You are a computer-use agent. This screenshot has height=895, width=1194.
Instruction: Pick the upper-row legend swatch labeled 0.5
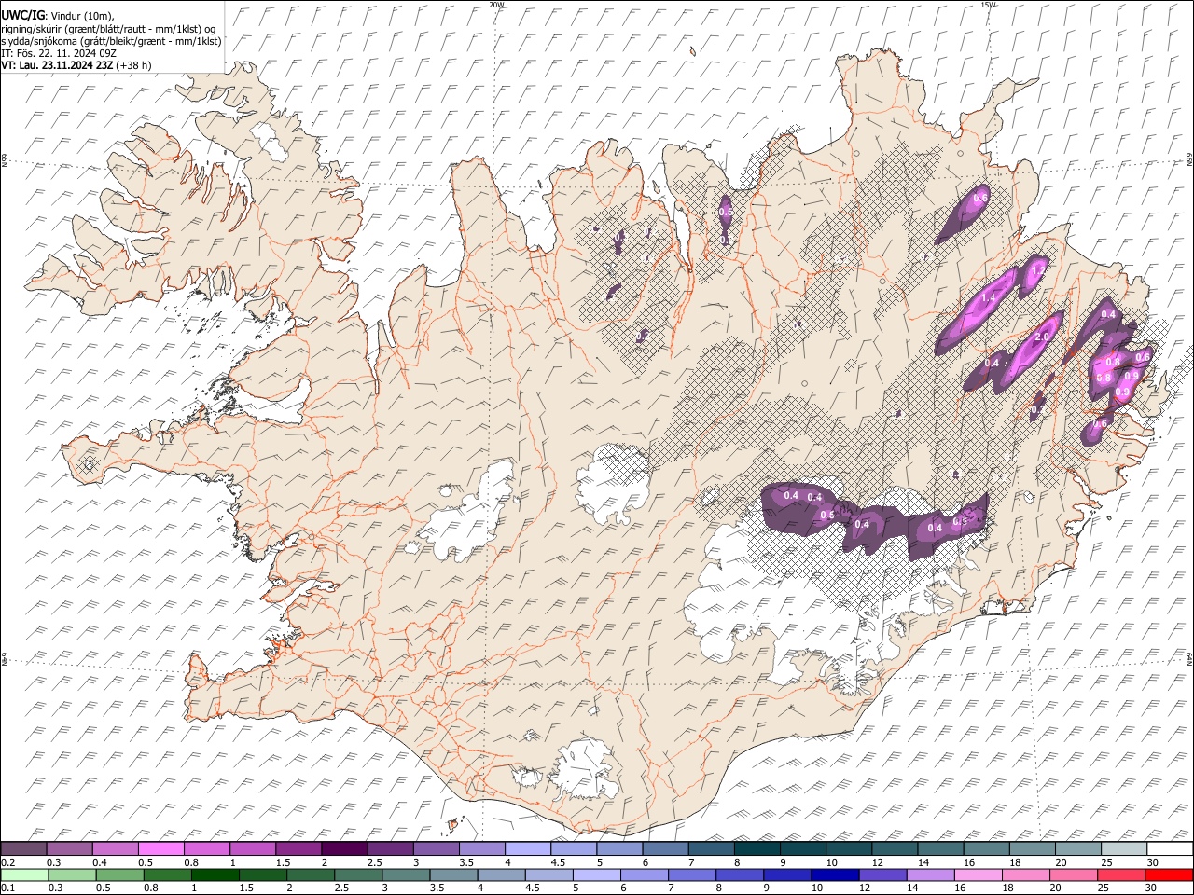pyautogui.click(x=160, y=849)
